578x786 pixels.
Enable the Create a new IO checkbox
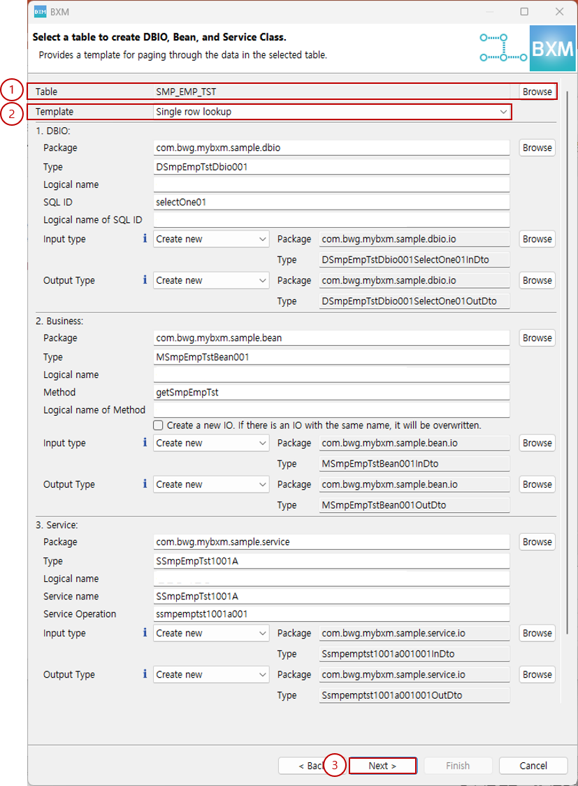click(x=158, y=424)
